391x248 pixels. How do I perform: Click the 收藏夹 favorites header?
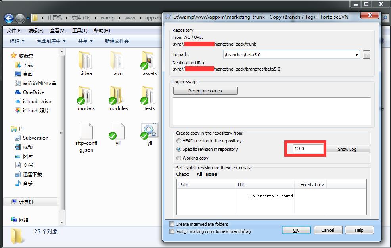point(22,56)
